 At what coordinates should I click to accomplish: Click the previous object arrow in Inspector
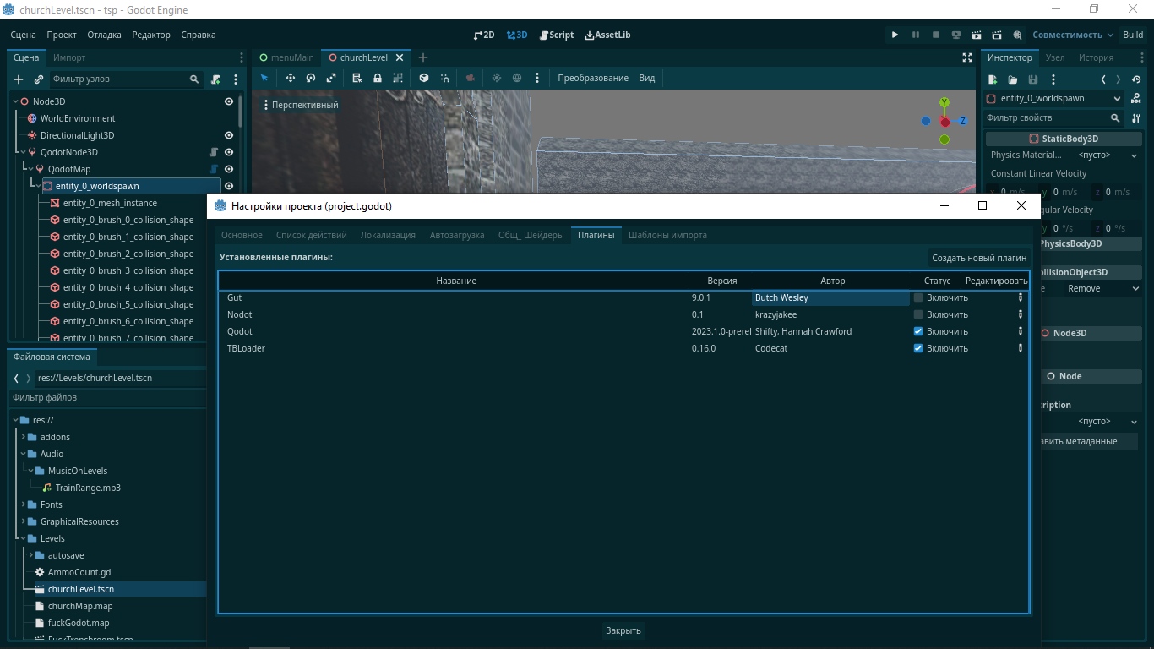tap(1103, 79)
